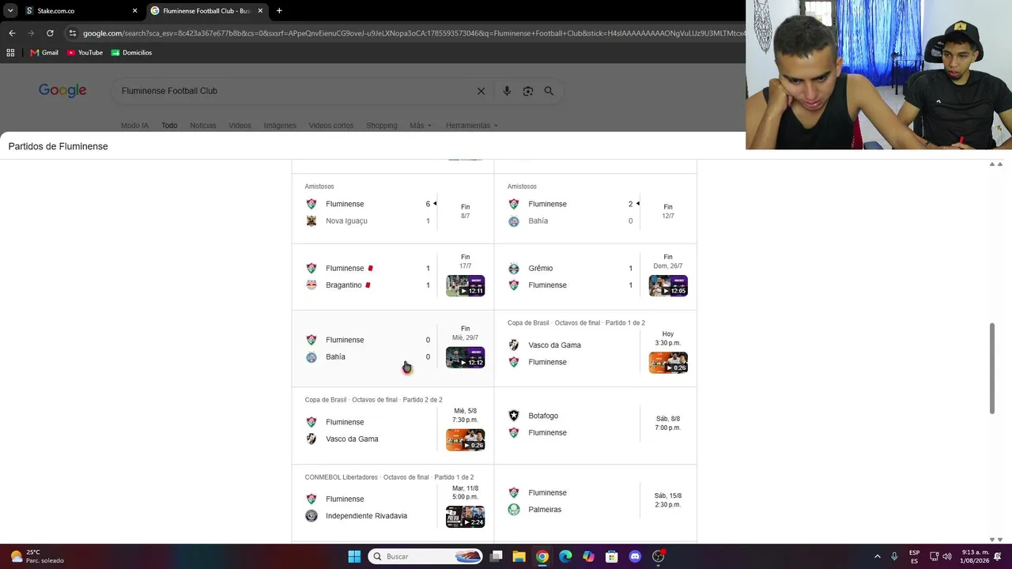
Task: Click the Google logo
Action: (62, 91)
